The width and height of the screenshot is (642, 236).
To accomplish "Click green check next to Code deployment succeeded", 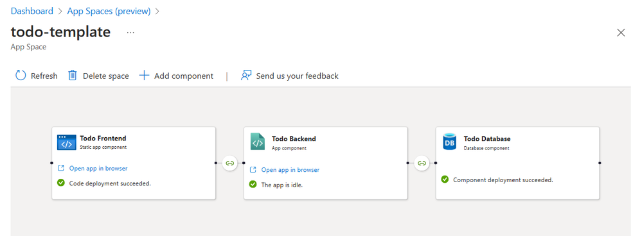I will [61, 183].
